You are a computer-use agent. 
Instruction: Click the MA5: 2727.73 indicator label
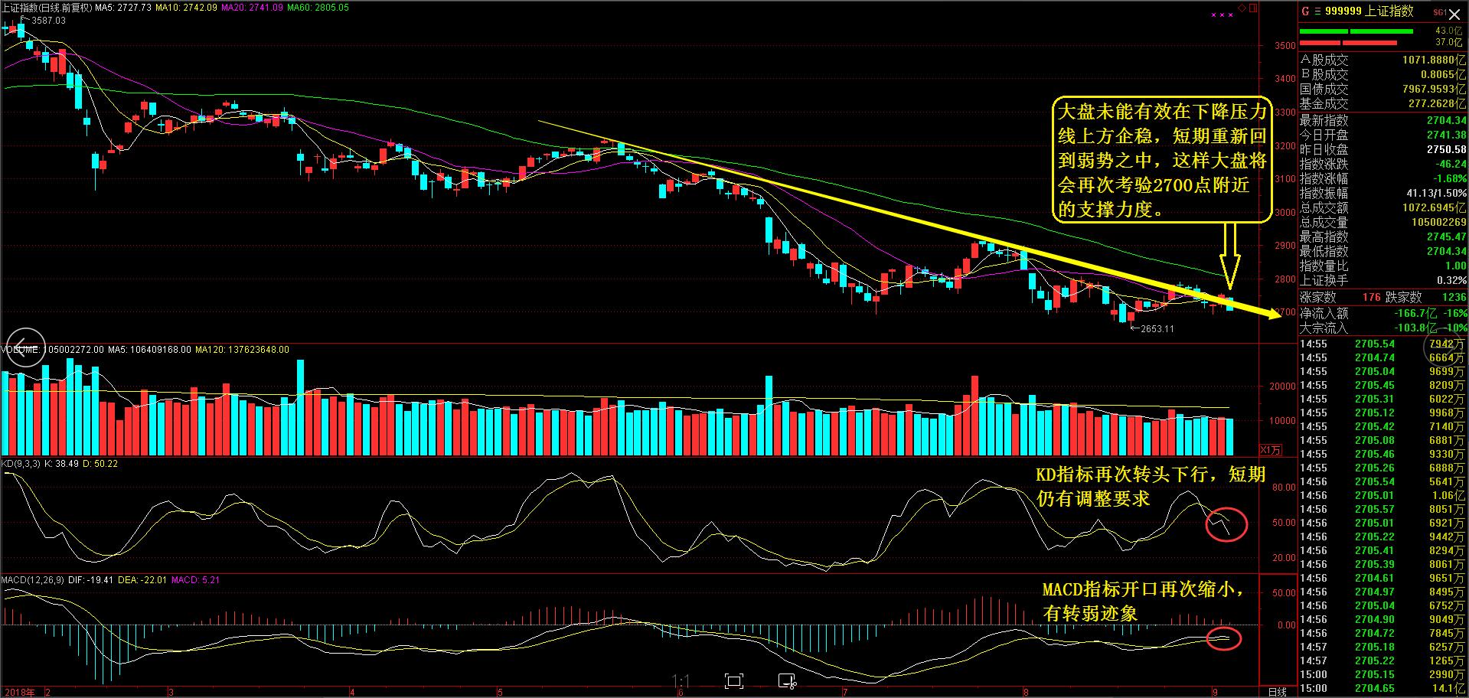(x=124, y=8)
